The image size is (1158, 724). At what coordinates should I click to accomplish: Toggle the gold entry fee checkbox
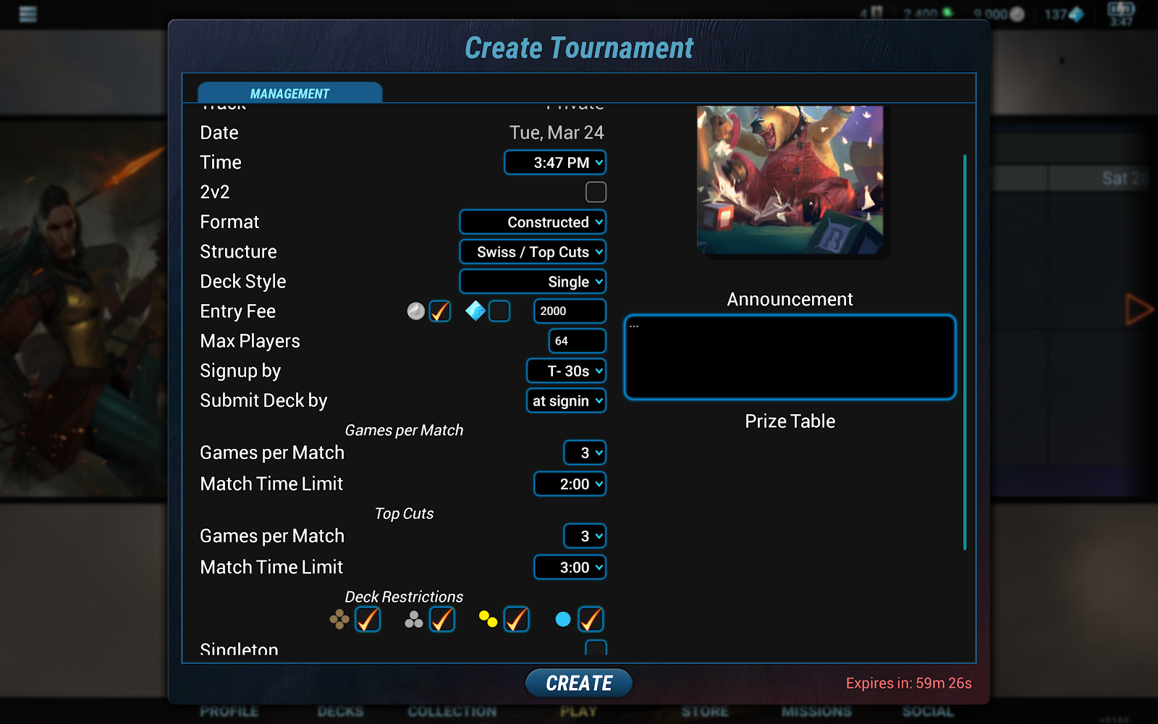(440, 311)
